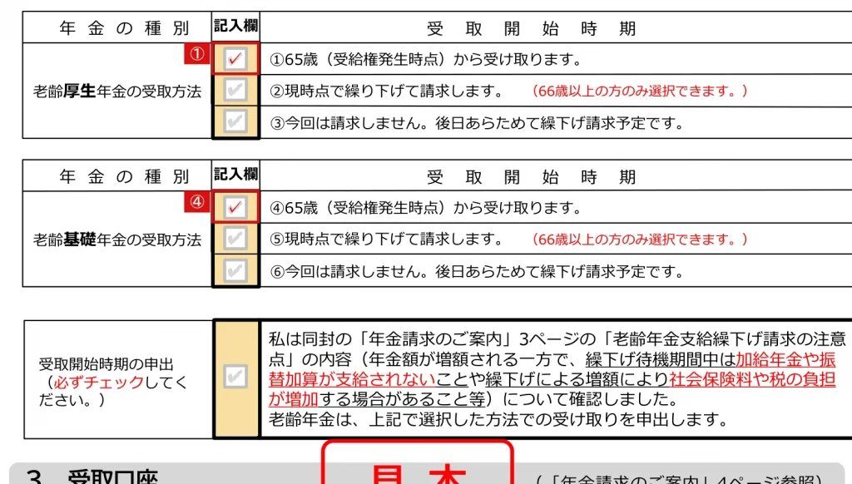Screen dimensions: 852x484
Task: Check box for ⑤現時点で繰り下げて請求します
Action: 235,239
